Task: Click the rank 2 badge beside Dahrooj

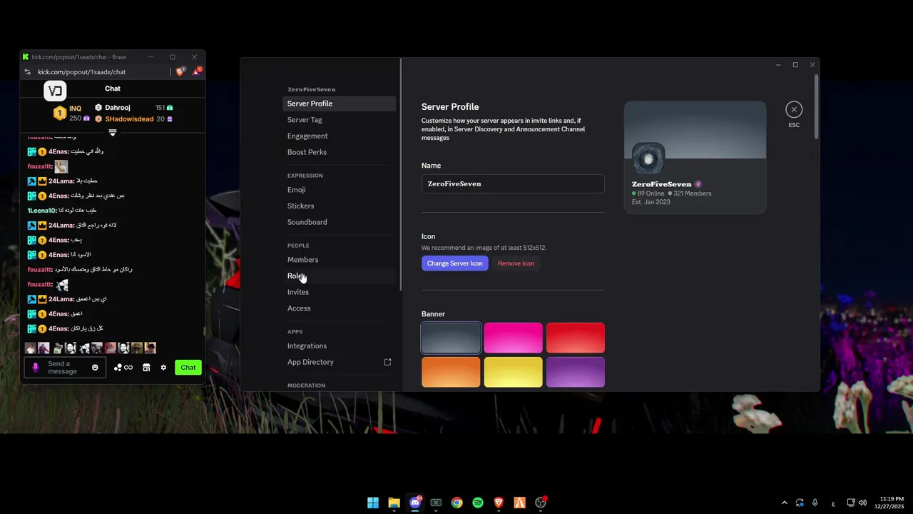Action: (98, 108)
